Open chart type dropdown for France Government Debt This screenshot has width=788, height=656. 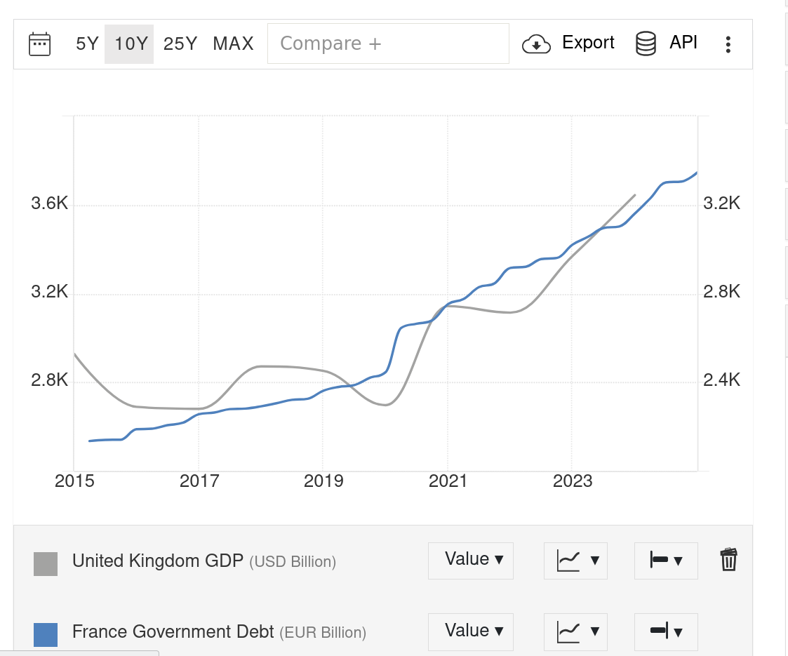point(575,631)
